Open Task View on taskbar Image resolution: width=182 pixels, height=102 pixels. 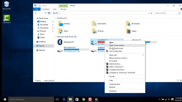57,99
